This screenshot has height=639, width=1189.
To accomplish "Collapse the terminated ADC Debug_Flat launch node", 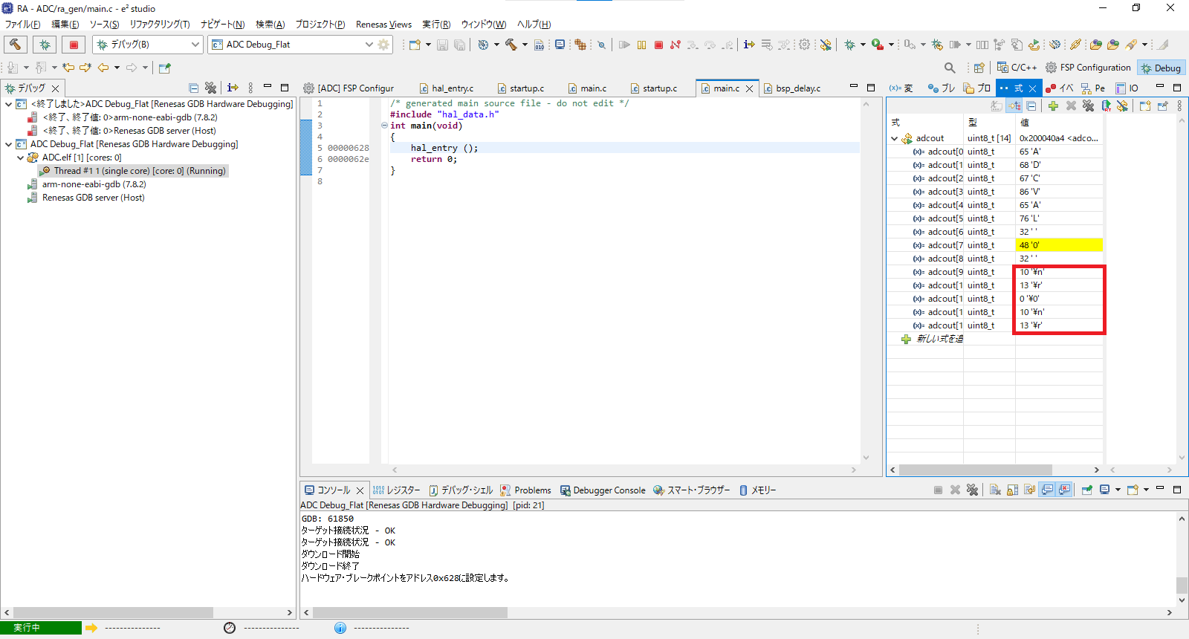I will click(8, 104).
